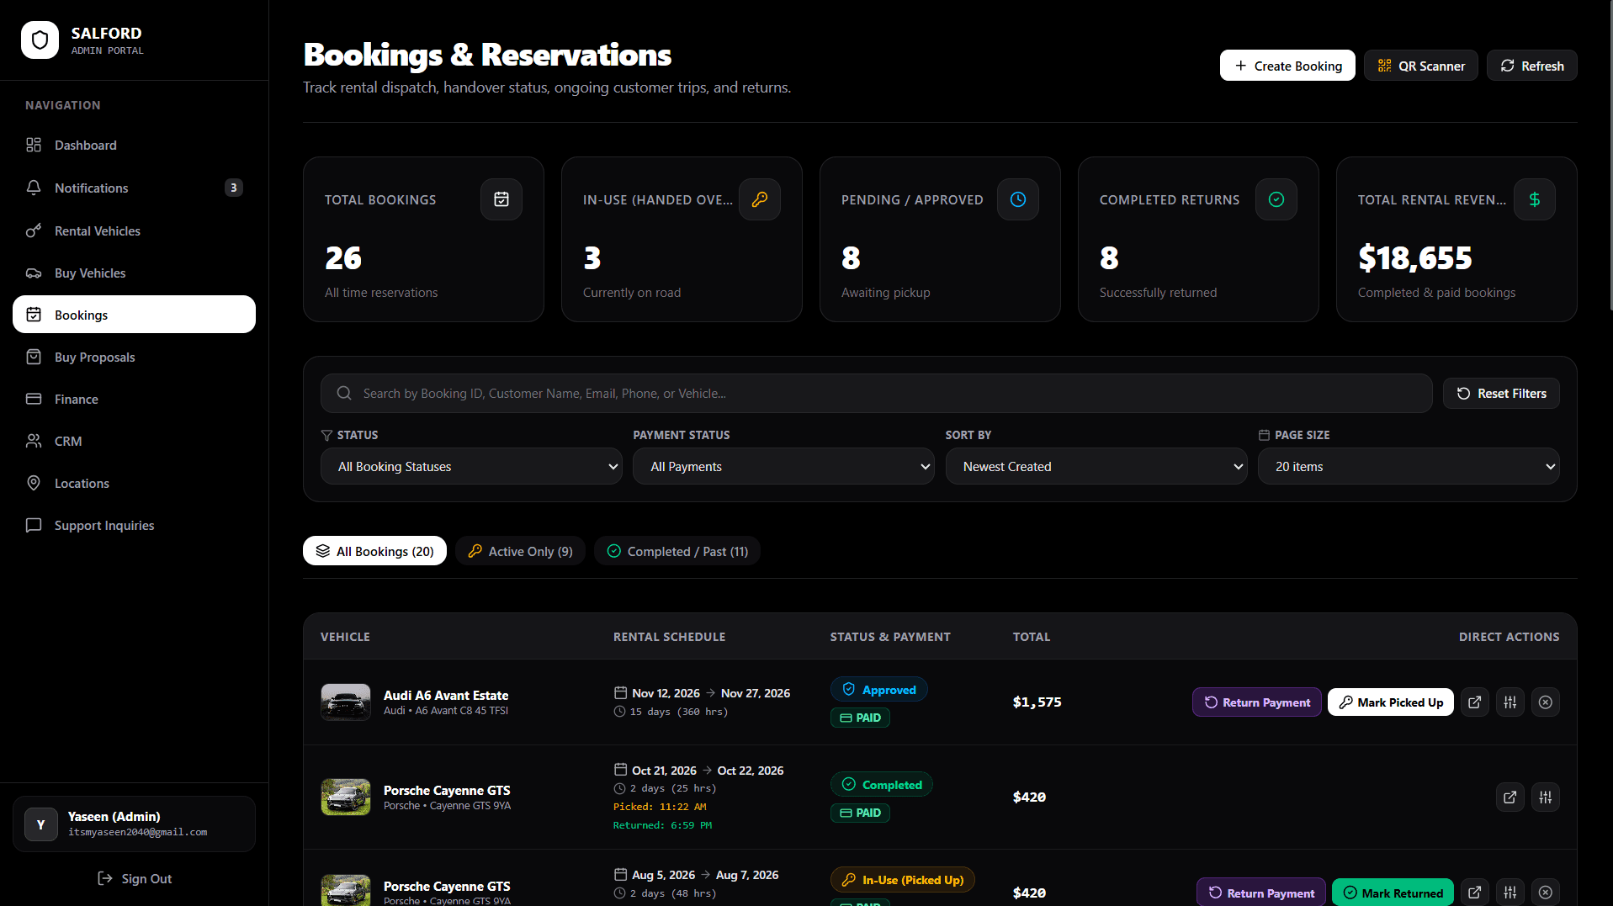Viewport: 1613px width, 906px height.
Task: Mark the Audi A6 booking Picked Up
Action: pyautogui.click(x=1390, y=702)
